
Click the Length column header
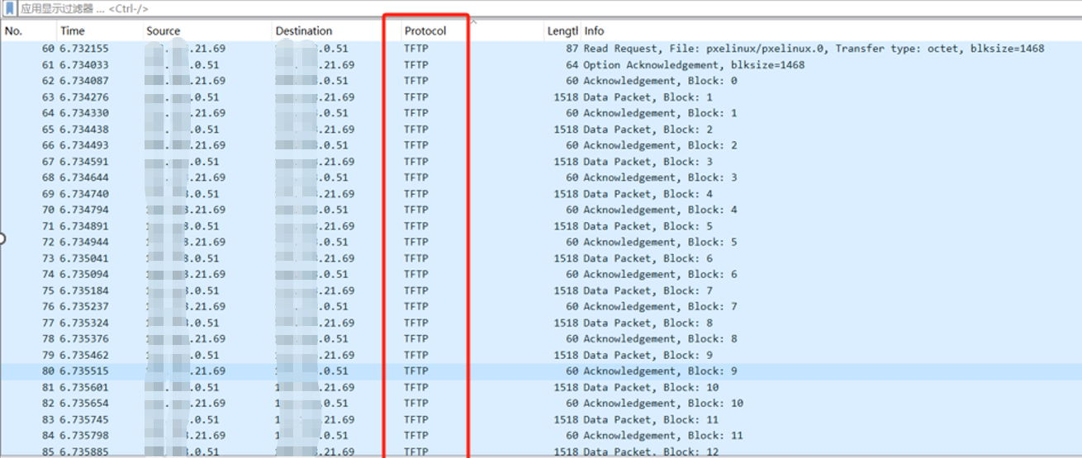[x=562, y=31]
